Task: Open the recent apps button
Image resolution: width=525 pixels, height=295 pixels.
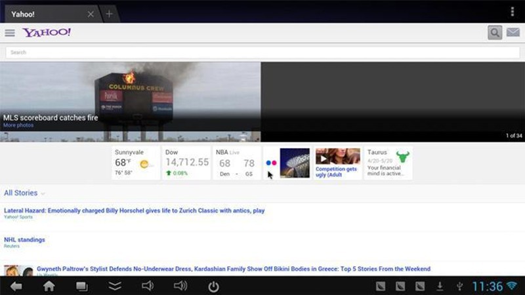Action: [x=81, y=286]
